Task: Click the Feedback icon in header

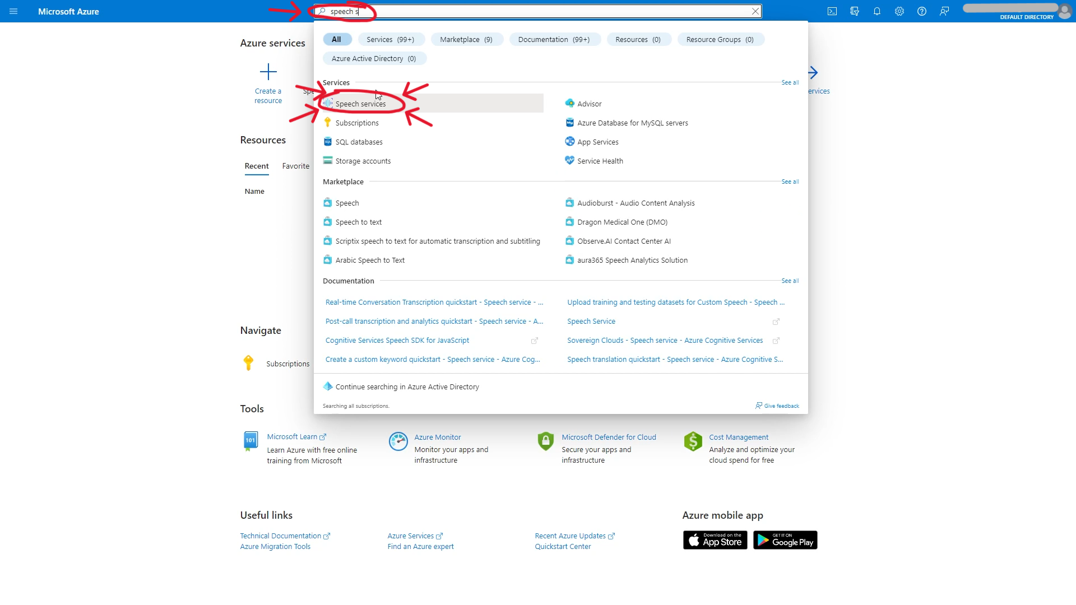Action: point(944,11)
